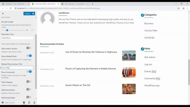190x107 pixels.
Task: Click the clothes rack article thumbnail
Action: [x=129, y=72]
